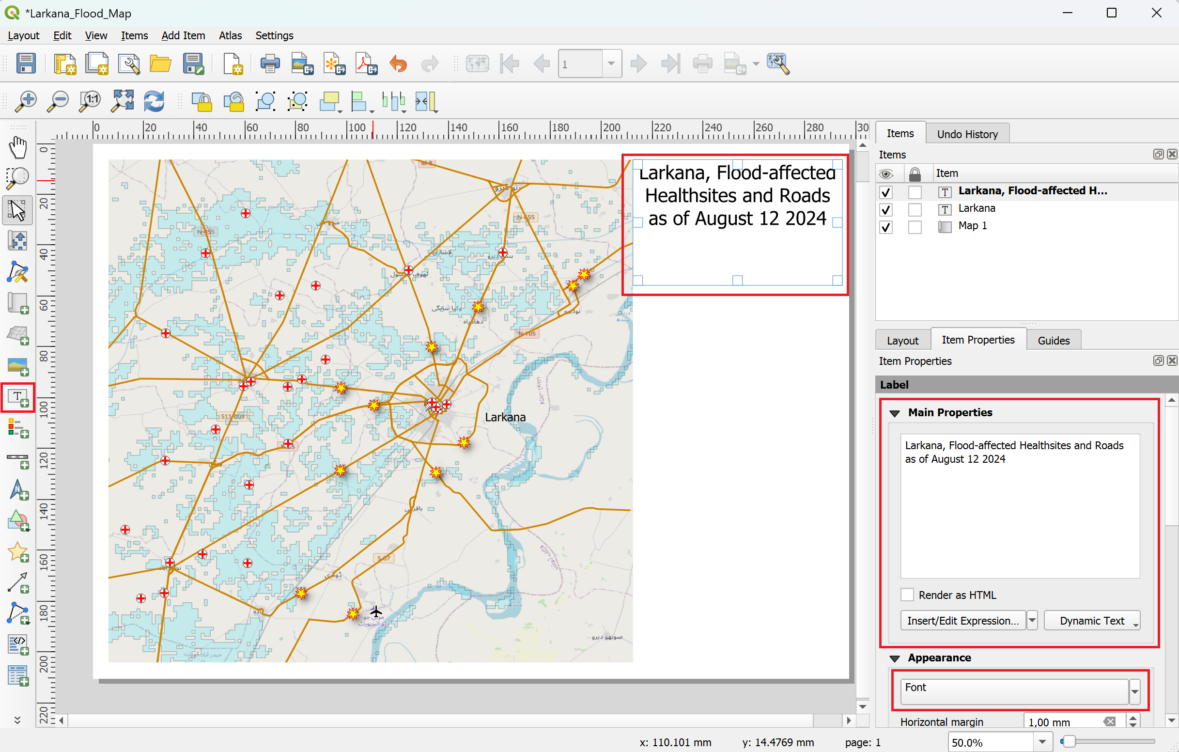1179x752 pixels.
Task: Toggle lock checkbox for Larkana label
Action: pos(915,209)
